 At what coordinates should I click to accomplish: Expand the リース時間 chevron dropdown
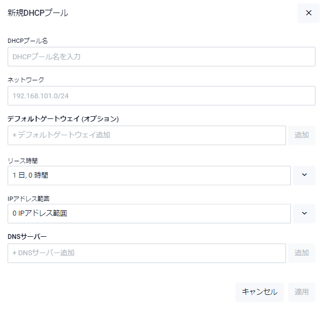[x=305, y=175]
